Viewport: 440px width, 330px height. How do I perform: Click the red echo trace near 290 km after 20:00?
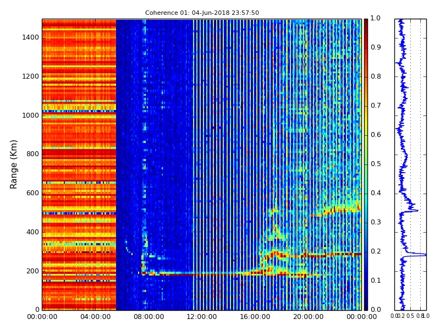334,255
